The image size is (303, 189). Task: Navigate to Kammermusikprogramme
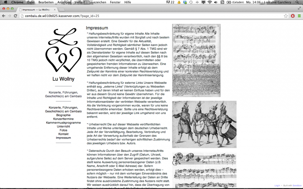63,123
